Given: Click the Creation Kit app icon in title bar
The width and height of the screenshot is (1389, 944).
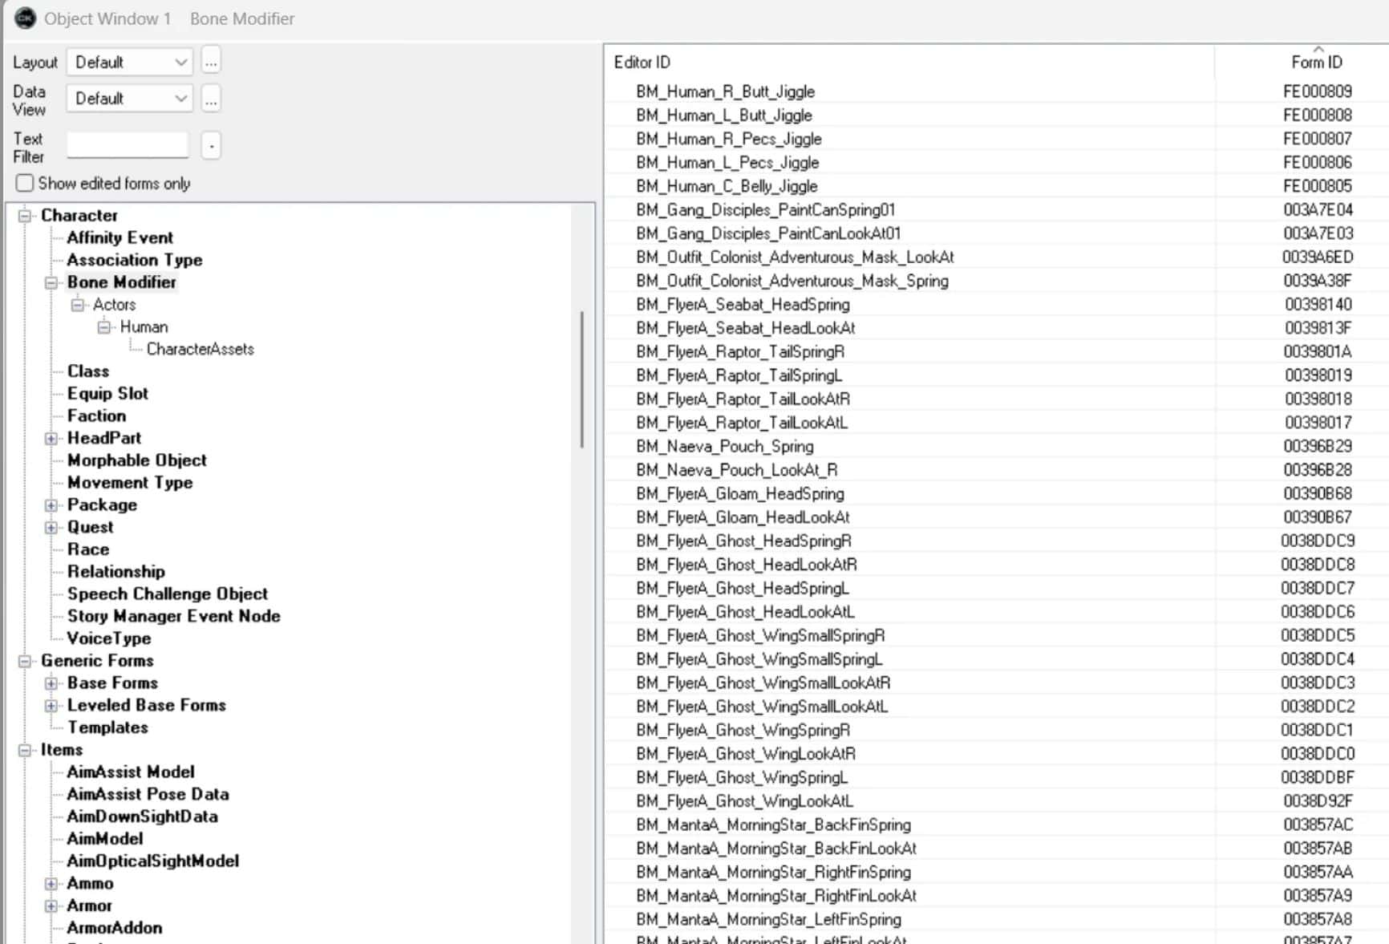Looking at the screenshot, I should point(25,18).
